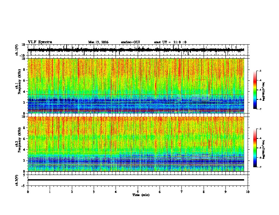
Task: Click the color scale bar beside ch.2 spectrogram
Action: point(255,148)
